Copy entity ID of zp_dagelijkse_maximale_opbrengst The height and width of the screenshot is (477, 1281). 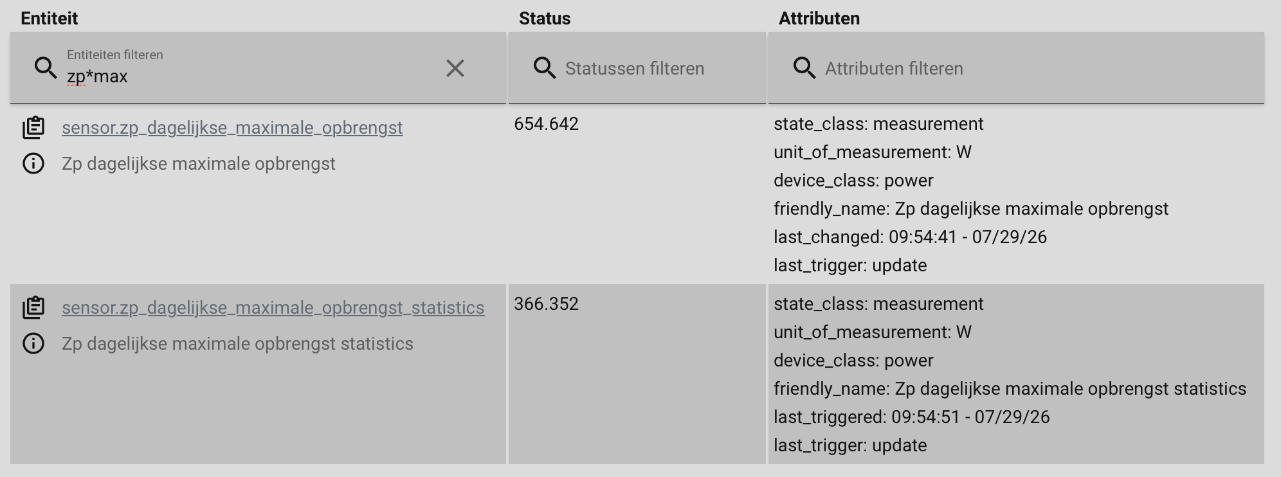33,127
